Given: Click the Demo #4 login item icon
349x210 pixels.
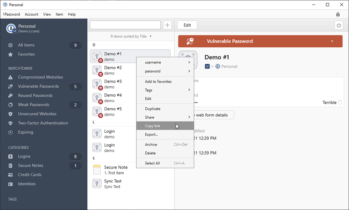Looking at the screenshot, I should click(x=97, y=98).
